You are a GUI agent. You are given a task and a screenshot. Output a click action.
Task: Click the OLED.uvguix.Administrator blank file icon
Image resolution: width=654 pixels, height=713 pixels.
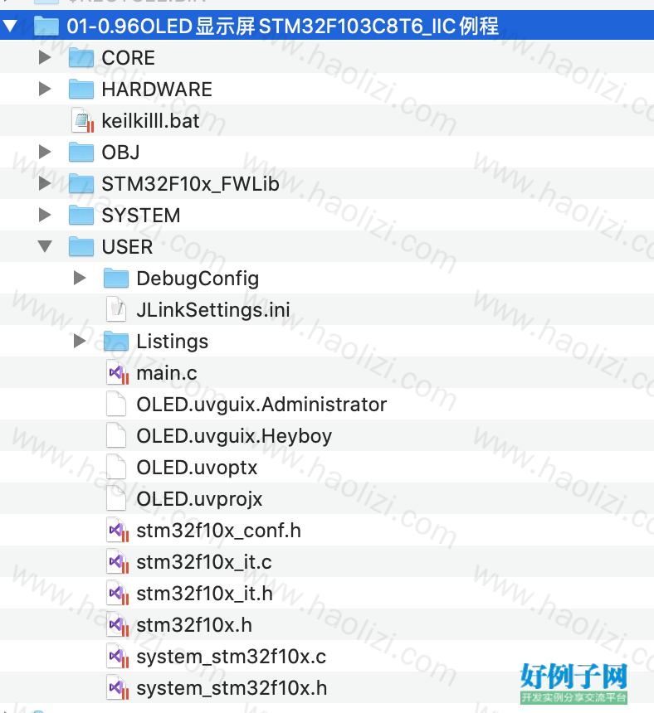(116, 404)
